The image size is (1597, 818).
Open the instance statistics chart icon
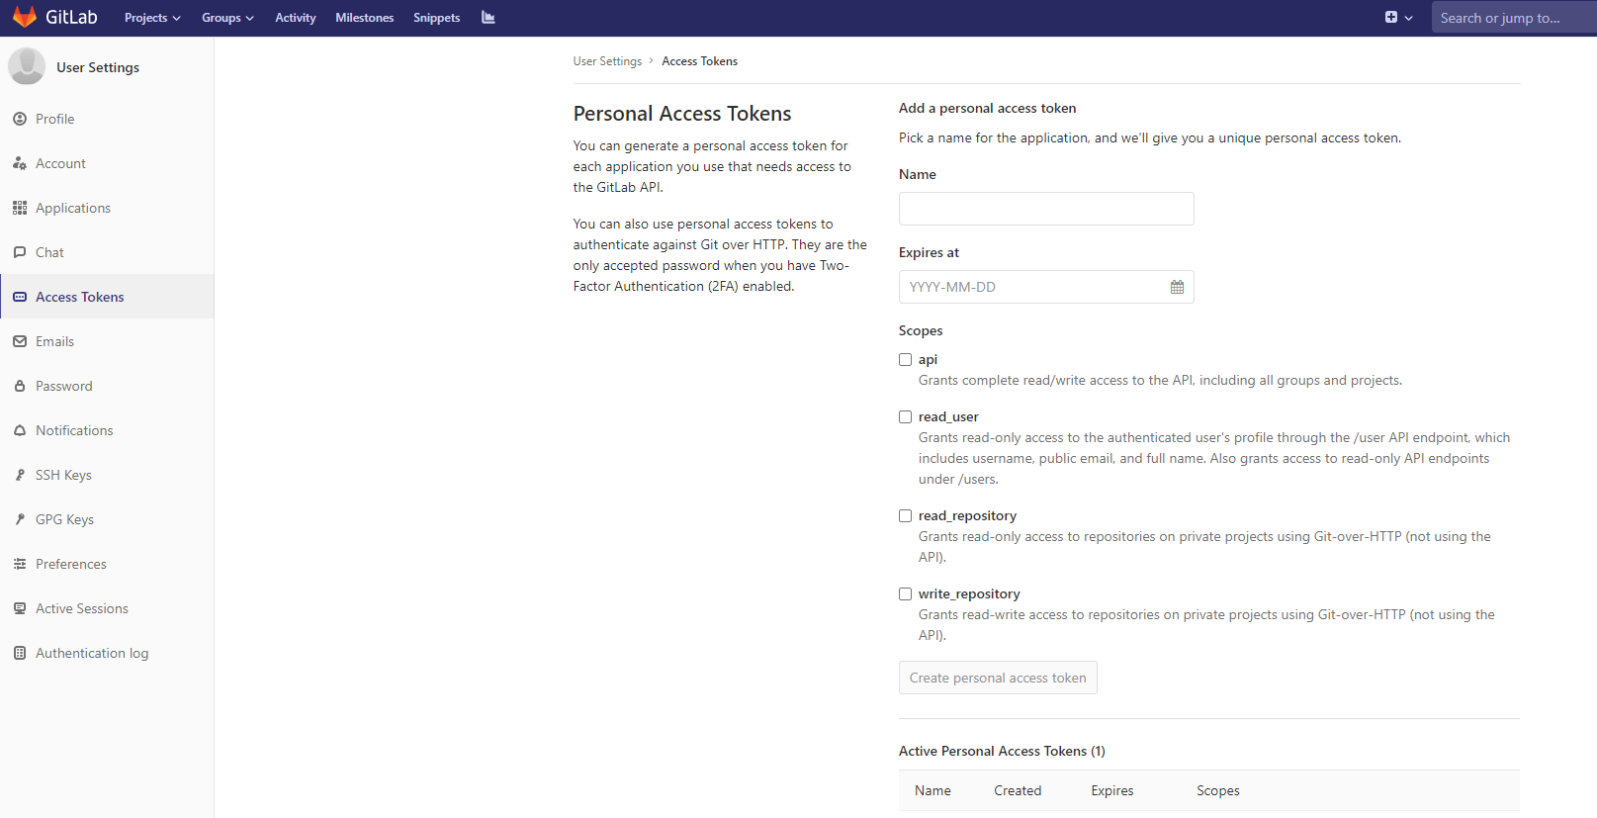[488, 18]
